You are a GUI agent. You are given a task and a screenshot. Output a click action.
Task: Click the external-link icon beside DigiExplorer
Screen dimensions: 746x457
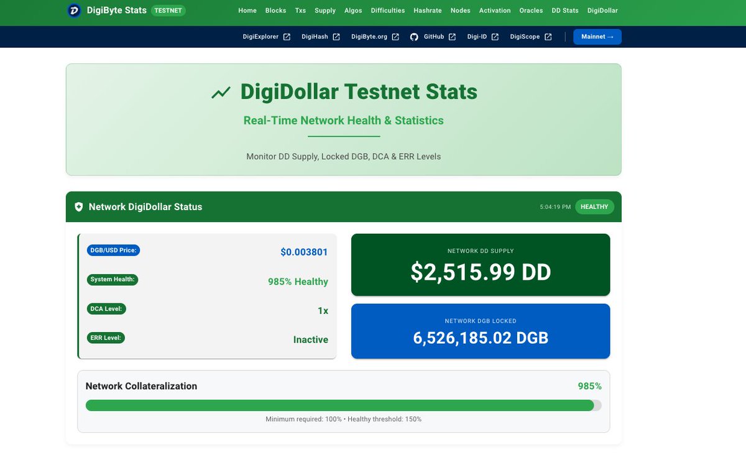pos(287,37)
